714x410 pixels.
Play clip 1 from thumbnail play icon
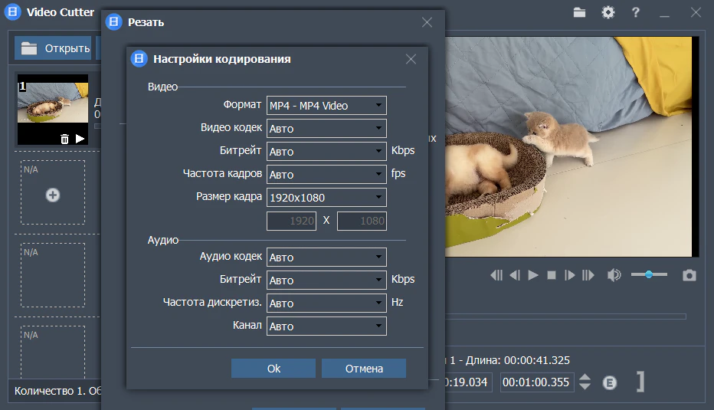coord(80,139)
